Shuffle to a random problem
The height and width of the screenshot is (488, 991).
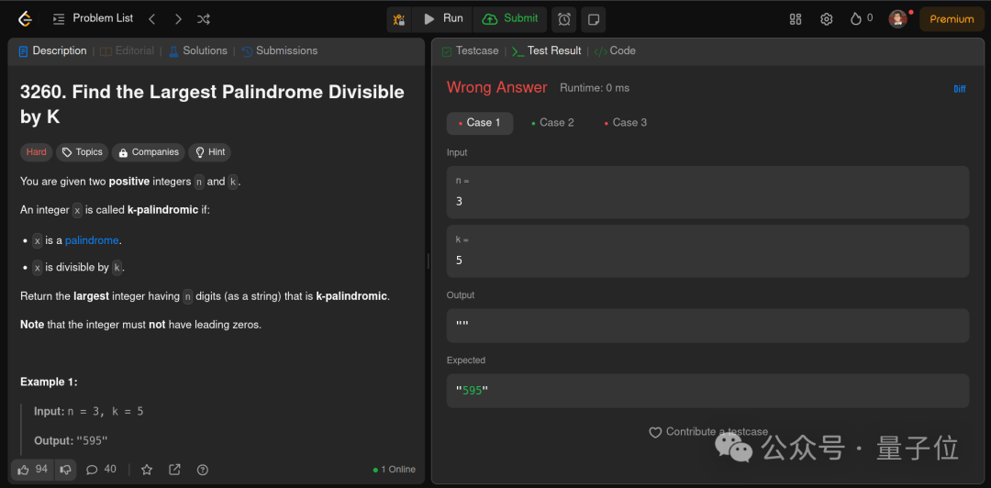coord(204,19)
